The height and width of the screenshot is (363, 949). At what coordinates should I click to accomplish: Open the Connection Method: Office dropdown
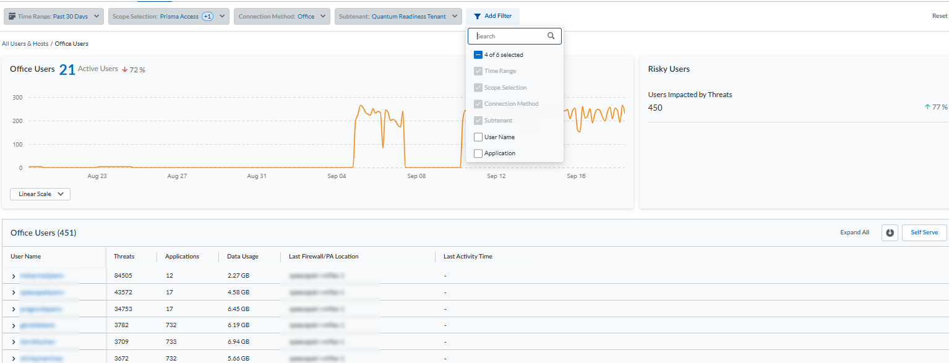point(281,17)
